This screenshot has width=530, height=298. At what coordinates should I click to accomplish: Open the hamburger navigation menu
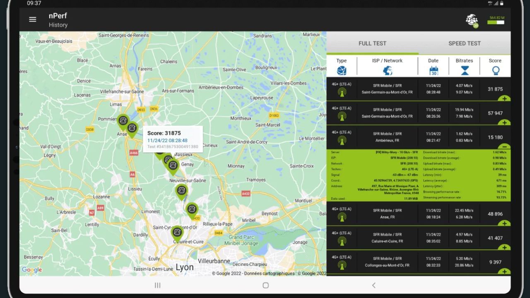(33, 19)
